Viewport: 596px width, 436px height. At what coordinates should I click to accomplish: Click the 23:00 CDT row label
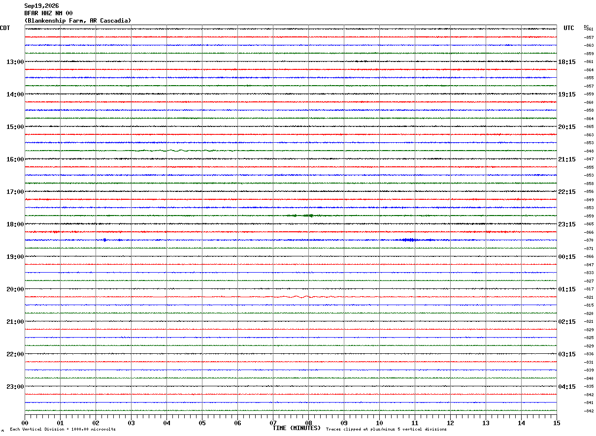coord(15,387)
